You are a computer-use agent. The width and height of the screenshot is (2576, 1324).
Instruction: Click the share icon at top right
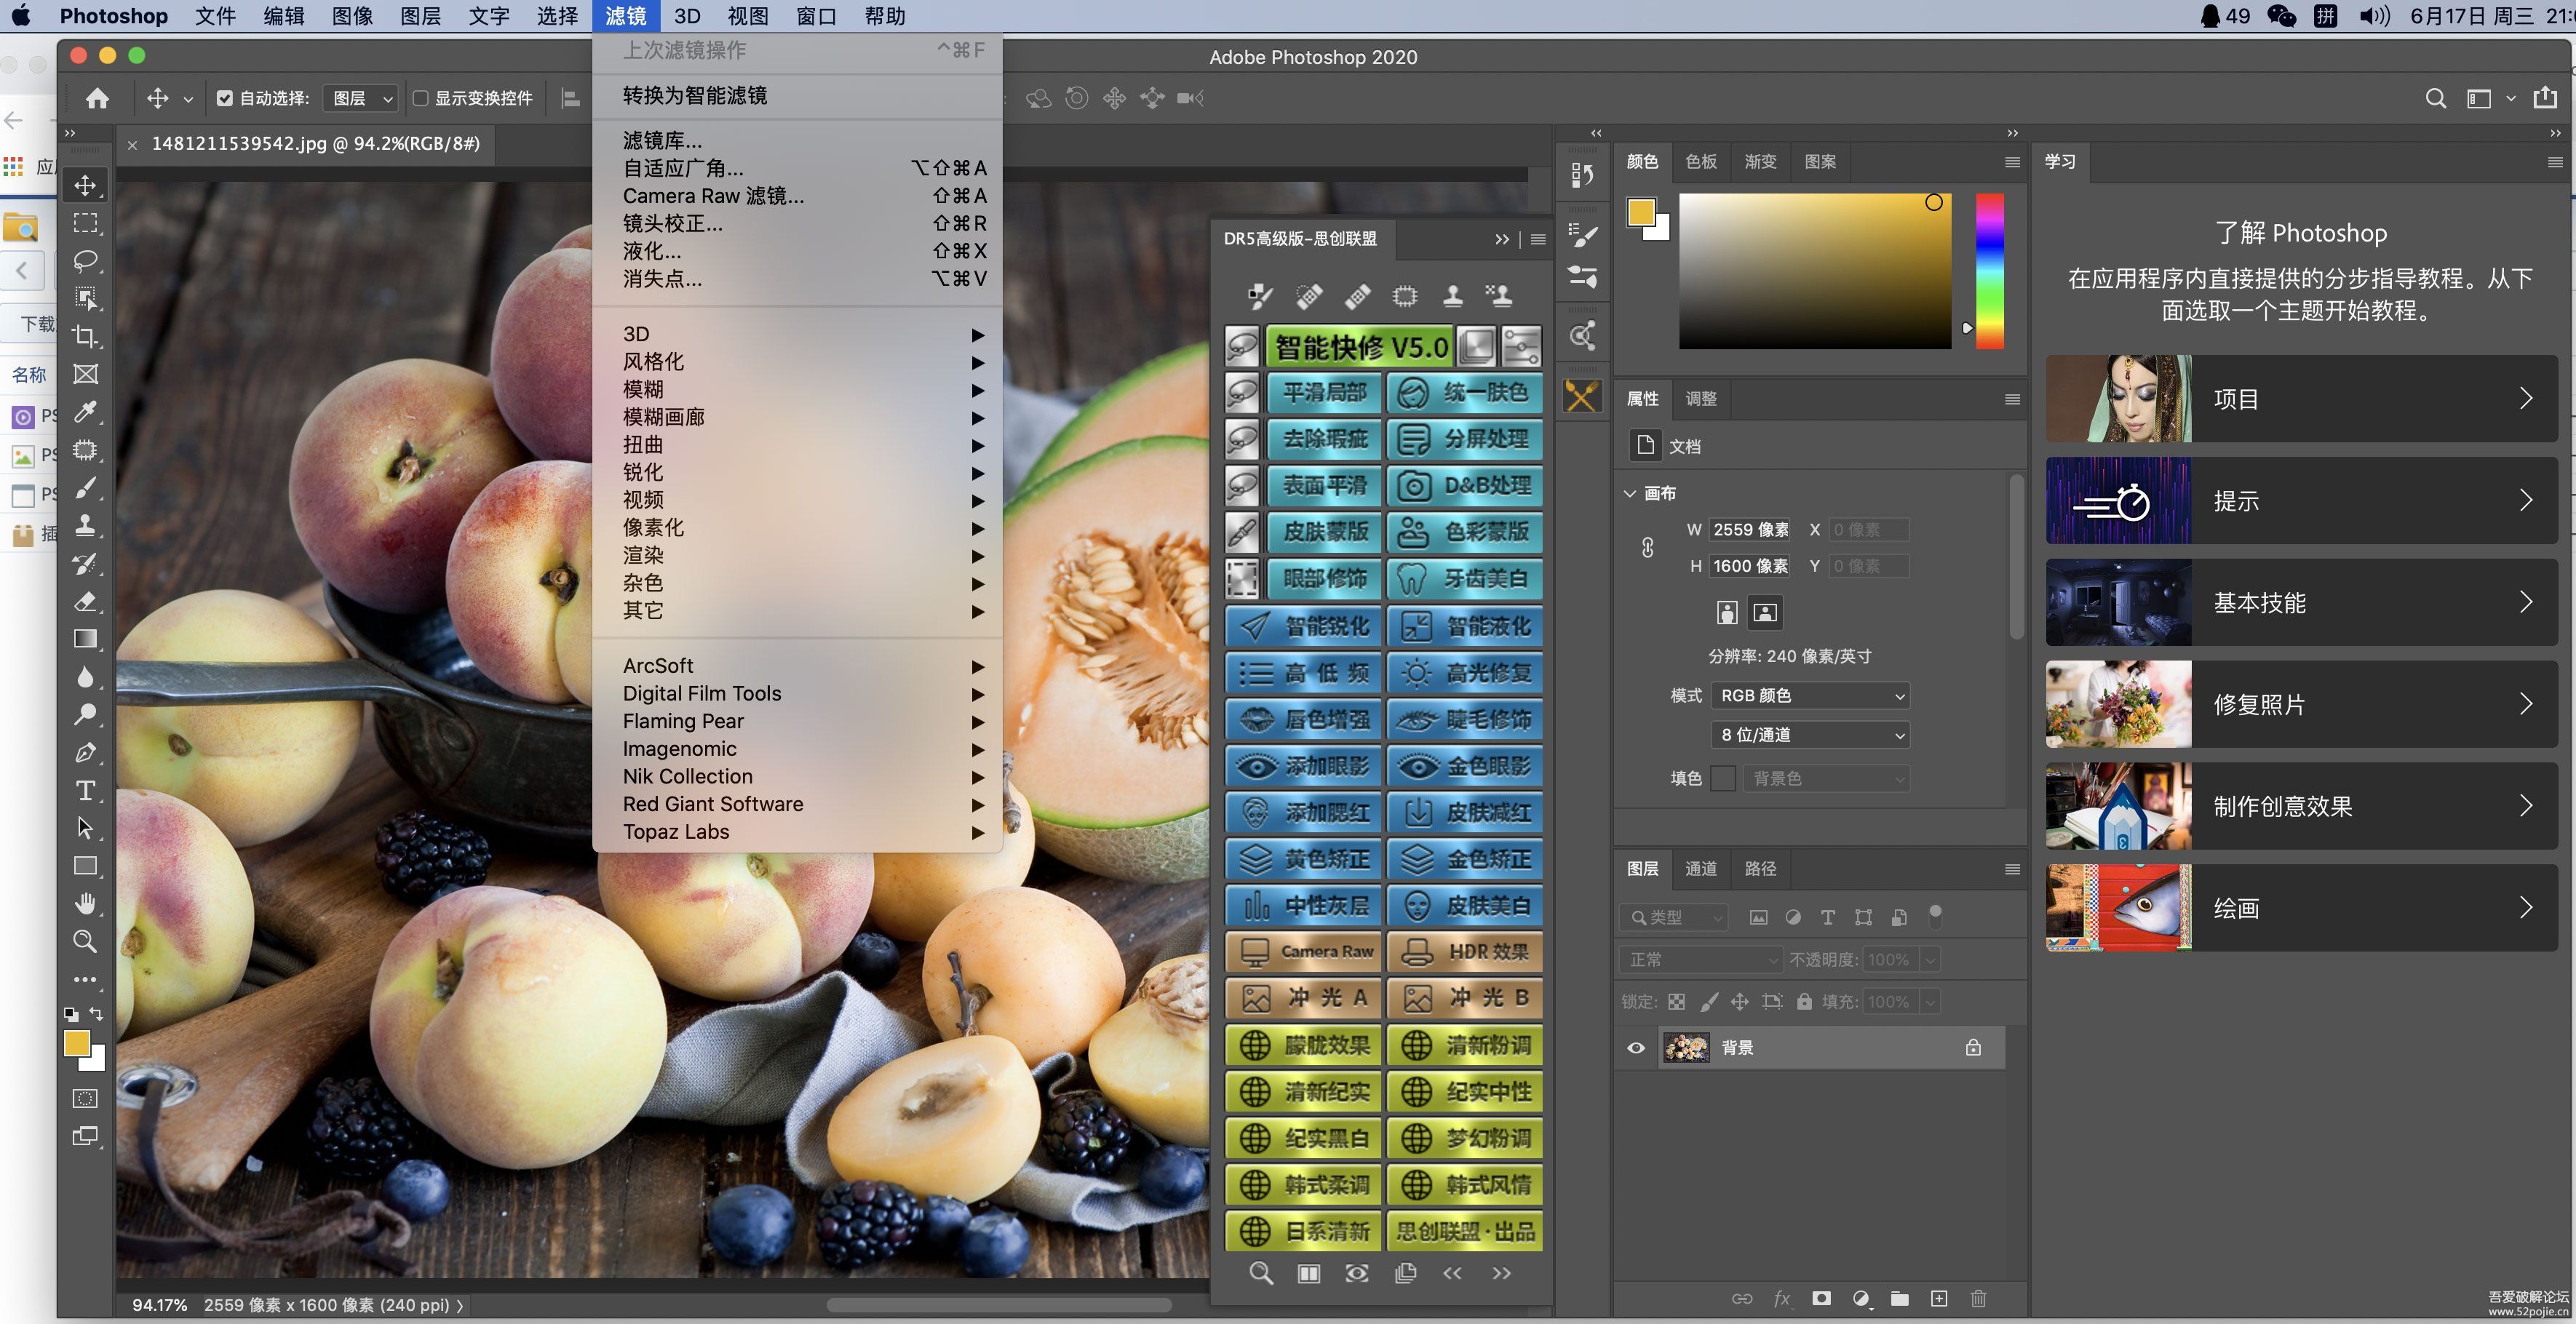tap(2545, 97)
